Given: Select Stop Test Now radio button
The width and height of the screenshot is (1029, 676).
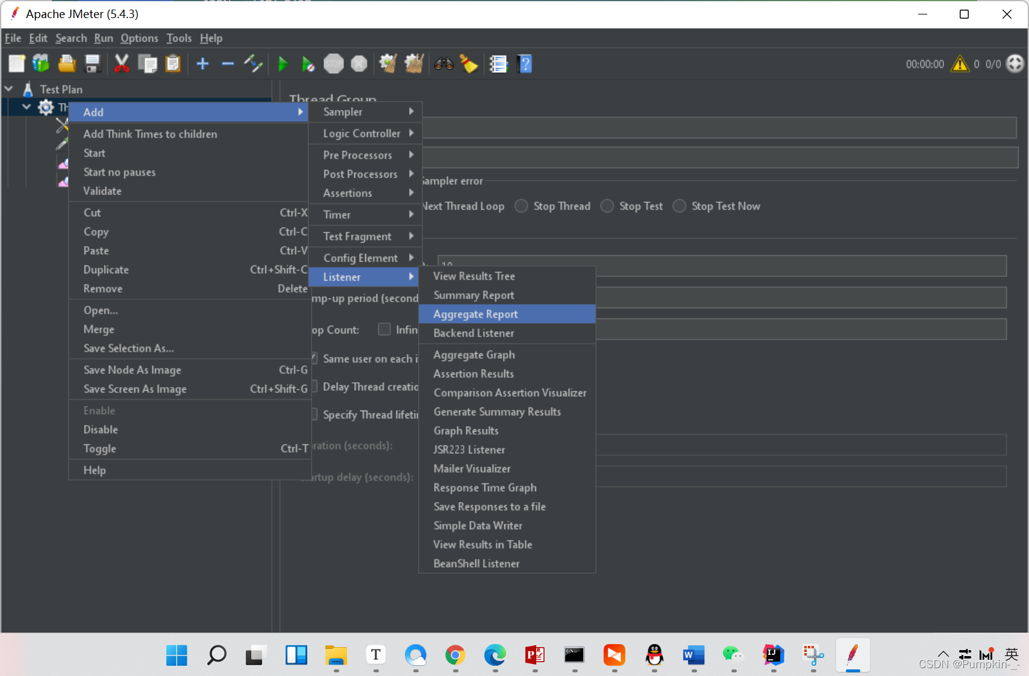Looking at the screenshot, I should click(x=680, y=206).
